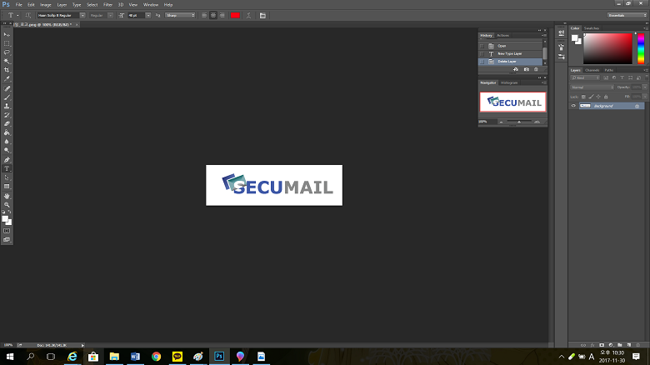
Task: Open the File menu
Action: click(x=18, y=5)
